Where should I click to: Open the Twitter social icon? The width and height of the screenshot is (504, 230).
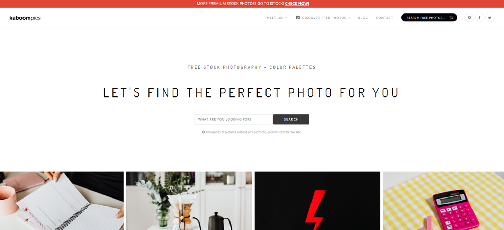(x=489, y=18)
